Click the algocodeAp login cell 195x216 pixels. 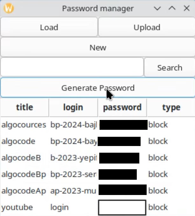pos(73,191)
